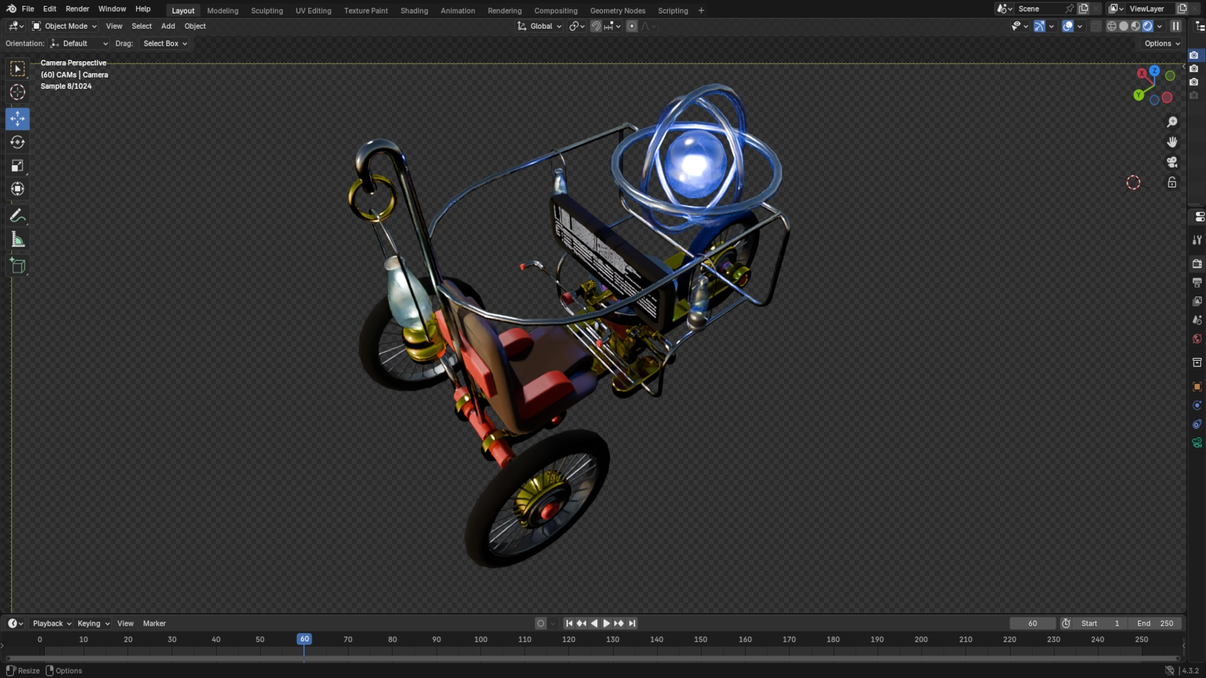Open the Render menu
Viewport: 1206px width, 678px height.
coord(77,9)
